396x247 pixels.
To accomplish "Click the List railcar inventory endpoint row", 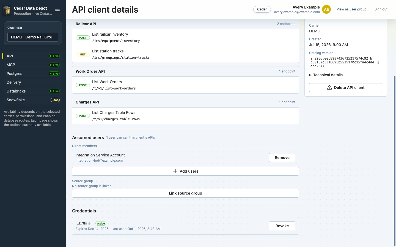I will click(x=185, y=38).
